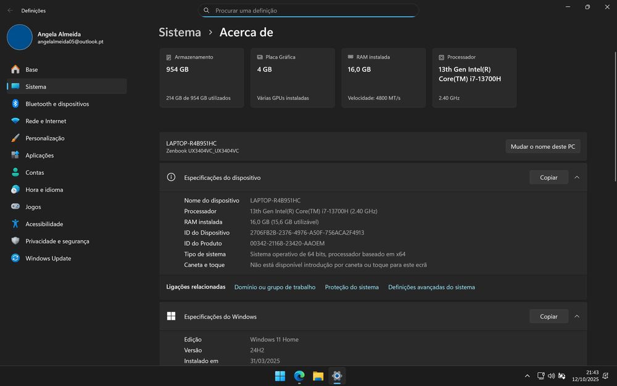Click the Settings gear taskbar icon
This screenshot has height=386, width=617.
pyautogui.click(x=337, y=376)
